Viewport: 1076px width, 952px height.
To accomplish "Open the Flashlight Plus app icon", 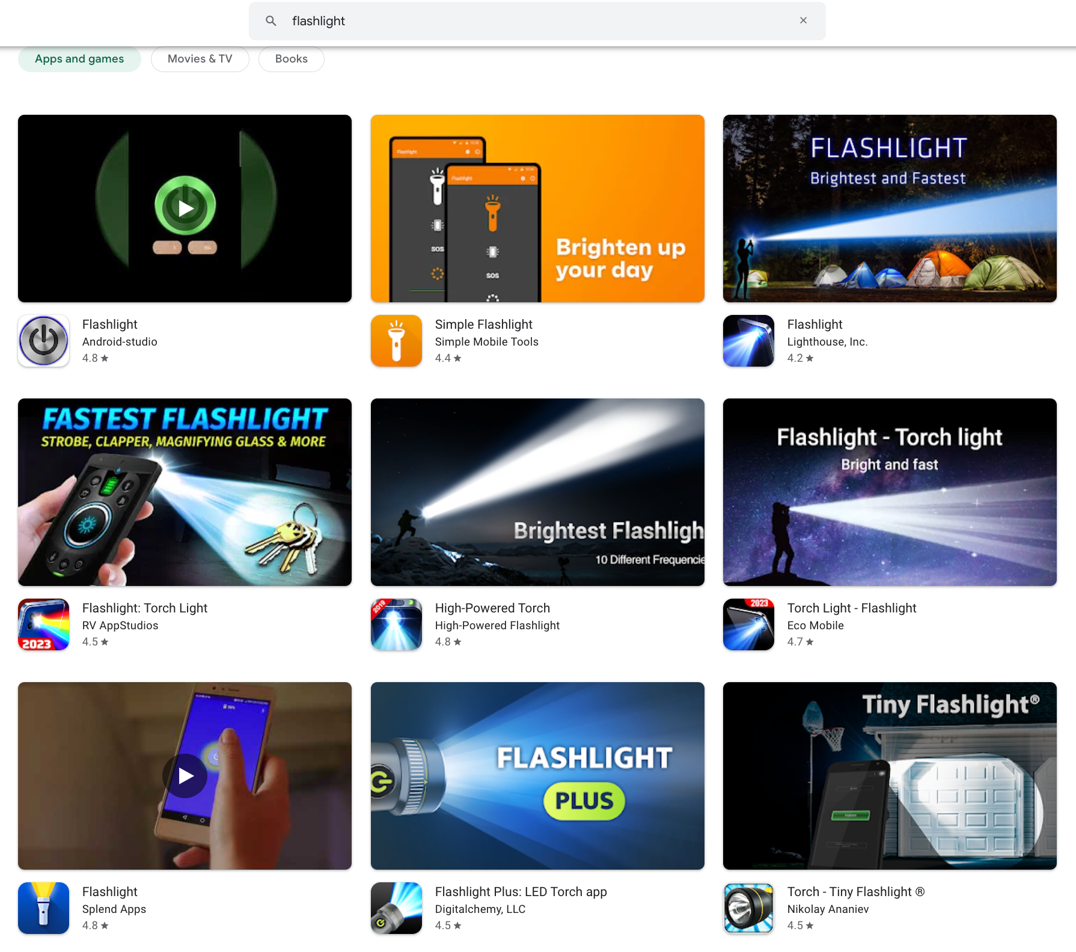I will pos(396,908).
